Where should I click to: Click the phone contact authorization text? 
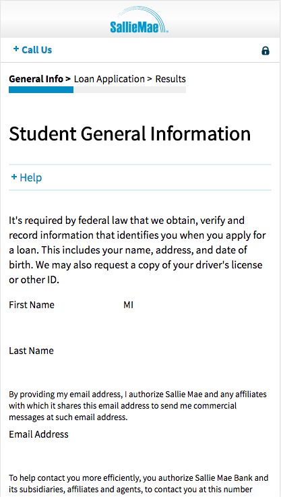139,483
